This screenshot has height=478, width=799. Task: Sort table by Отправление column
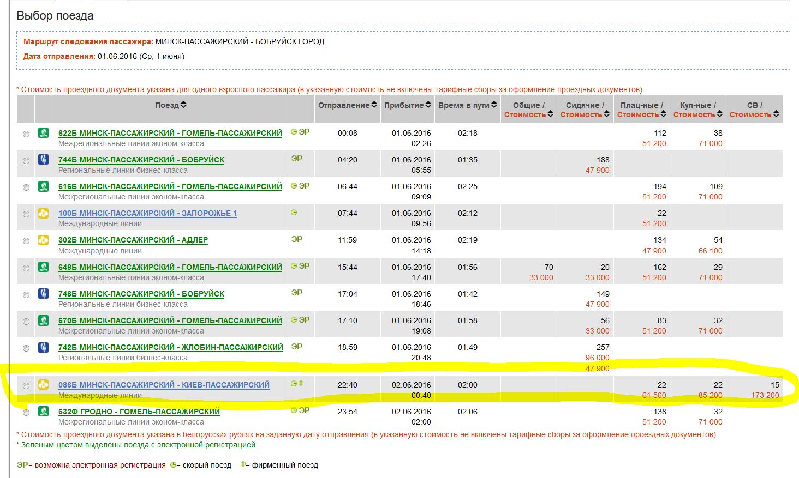tap(348, 105)
